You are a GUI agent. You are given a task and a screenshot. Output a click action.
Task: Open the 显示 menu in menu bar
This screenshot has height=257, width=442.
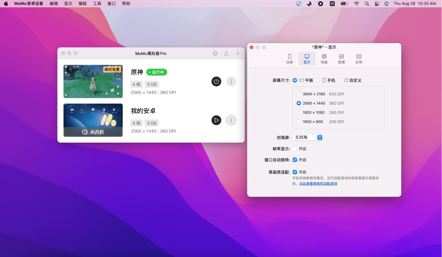[68, 4]
